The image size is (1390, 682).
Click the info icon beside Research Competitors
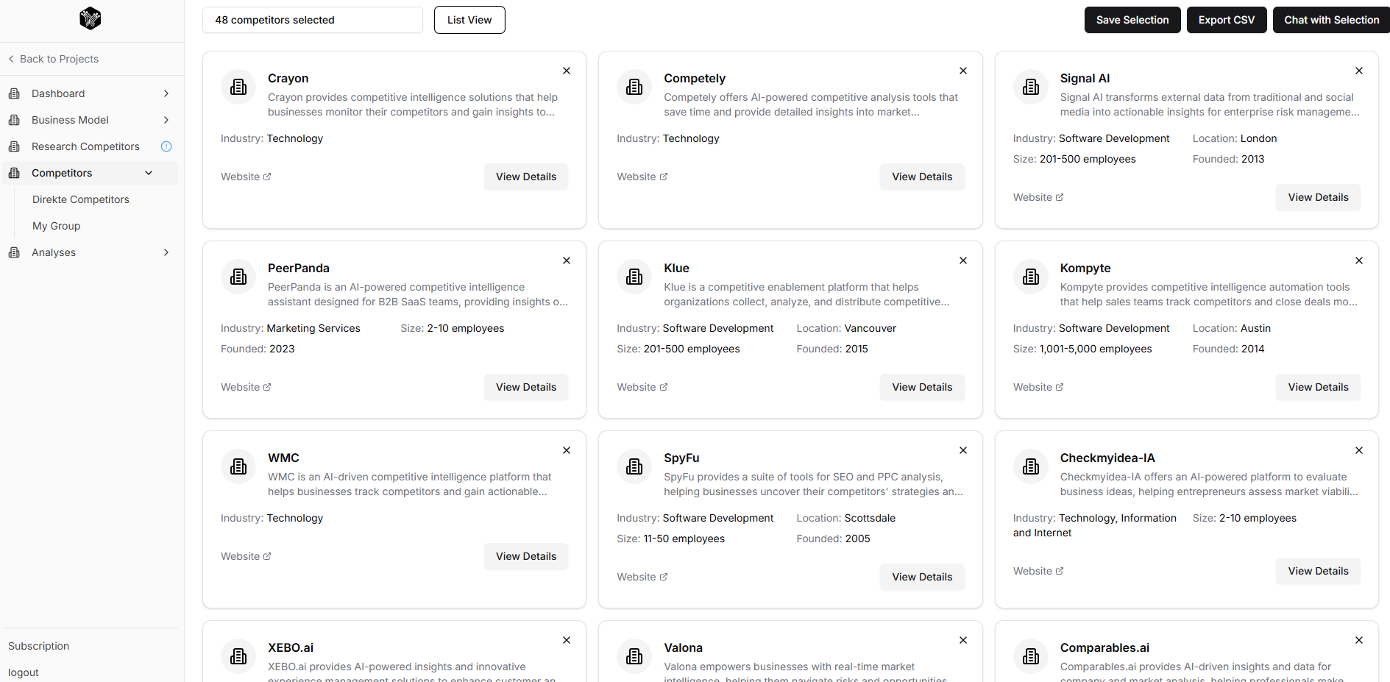coord(166,146)
